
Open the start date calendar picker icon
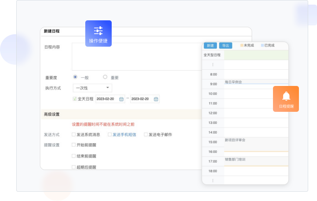(x=121, y=99)
